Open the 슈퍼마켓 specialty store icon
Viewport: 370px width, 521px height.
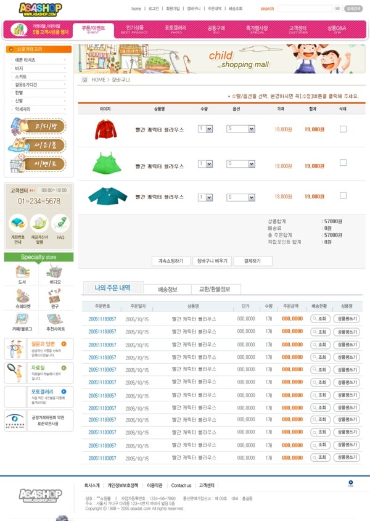point(23,295)
